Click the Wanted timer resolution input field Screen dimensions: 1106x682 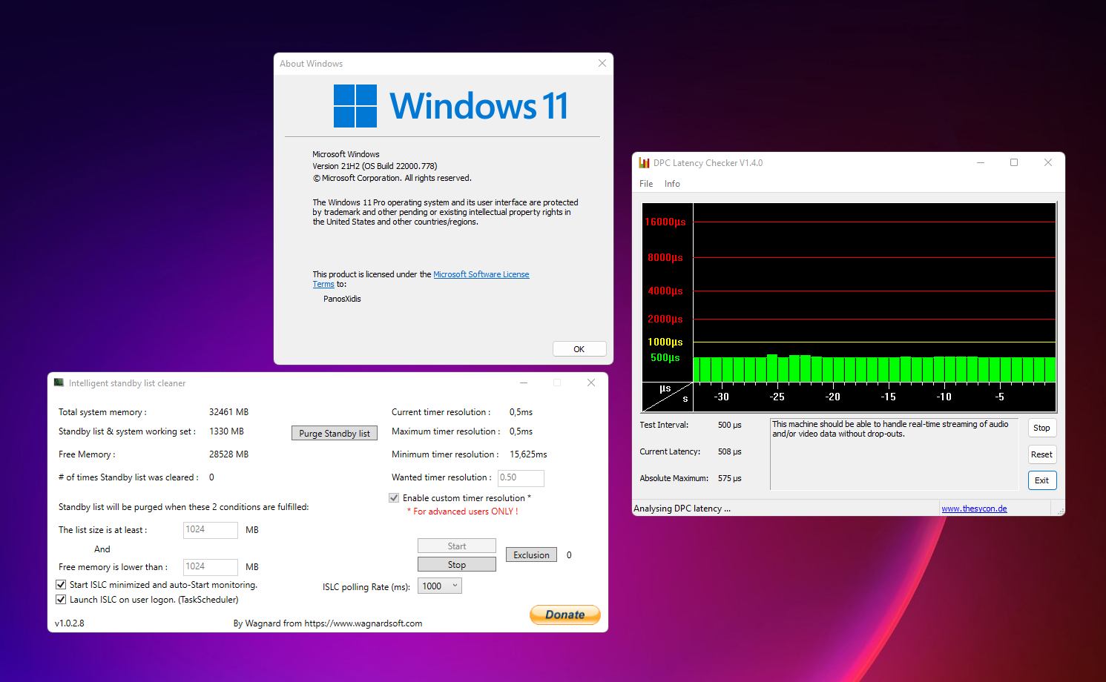coord(521,478)
